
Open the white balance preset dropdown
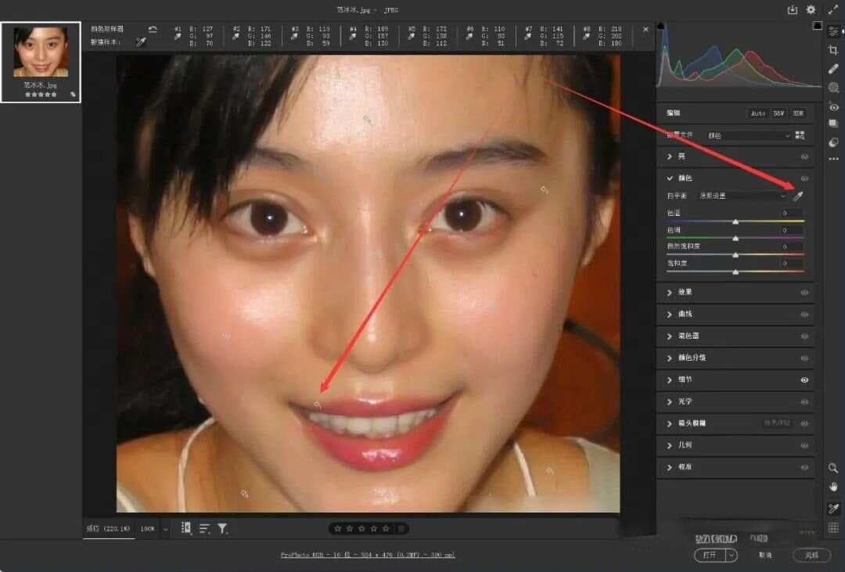tap(743, 196)
